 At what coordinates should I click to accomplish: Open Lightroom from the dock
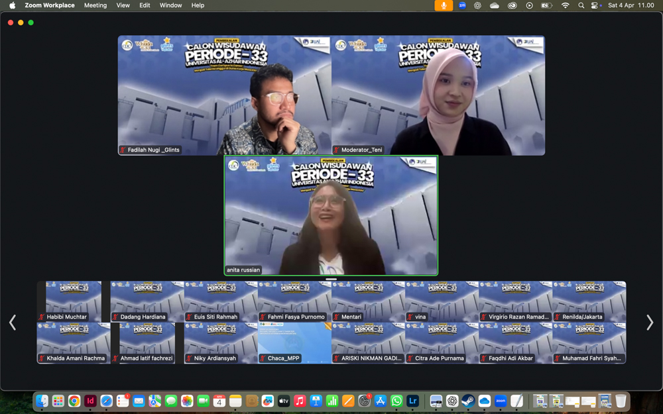(x=412, y=401)
